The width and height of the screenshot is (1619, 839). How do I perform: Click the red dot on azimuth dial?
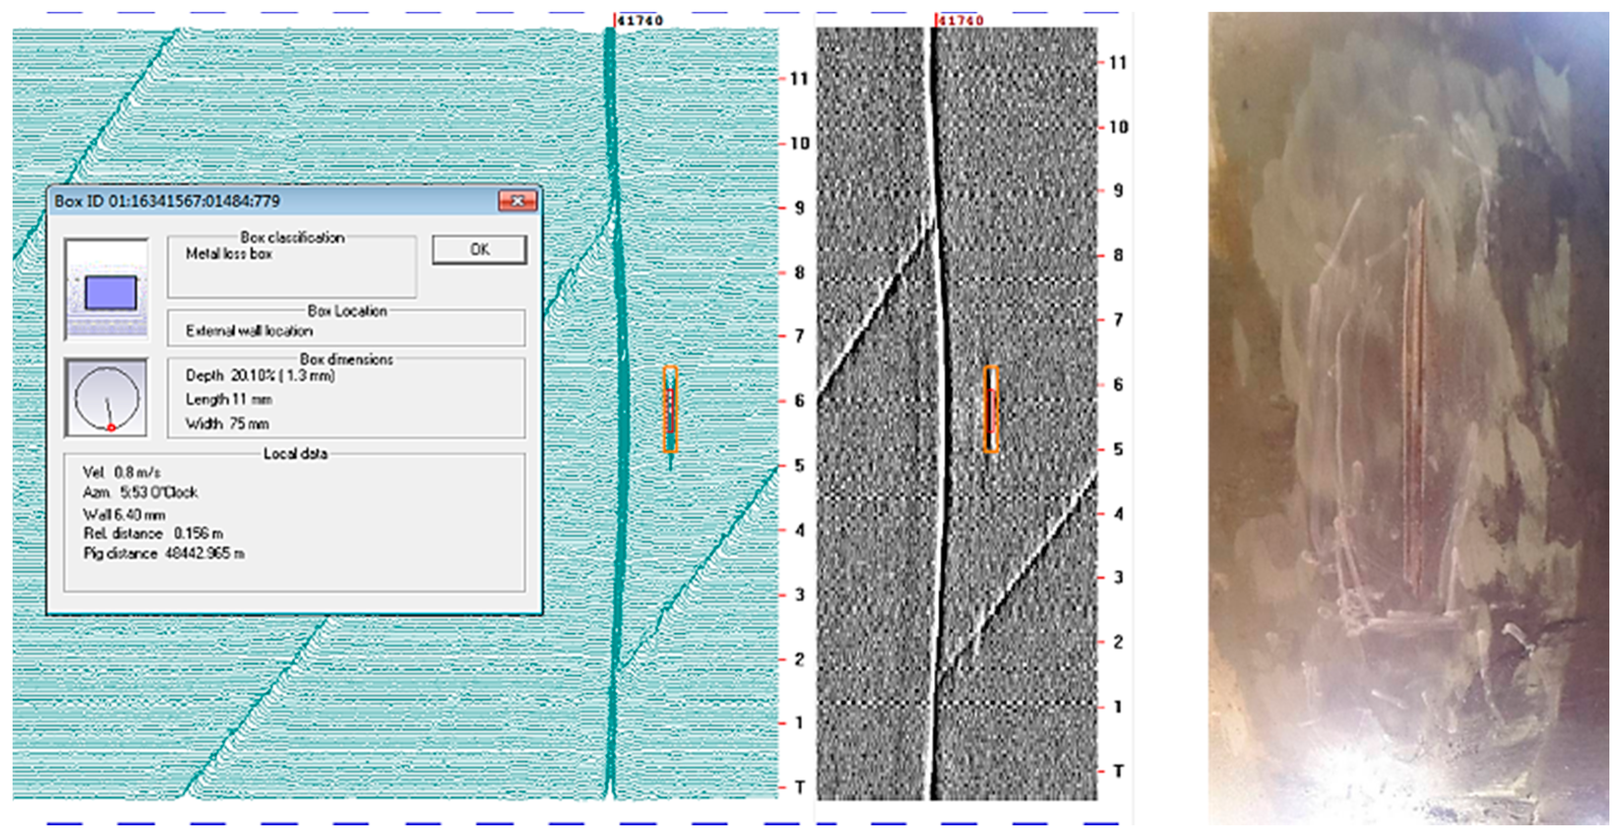pyautogui.click(x=111, y=428)
